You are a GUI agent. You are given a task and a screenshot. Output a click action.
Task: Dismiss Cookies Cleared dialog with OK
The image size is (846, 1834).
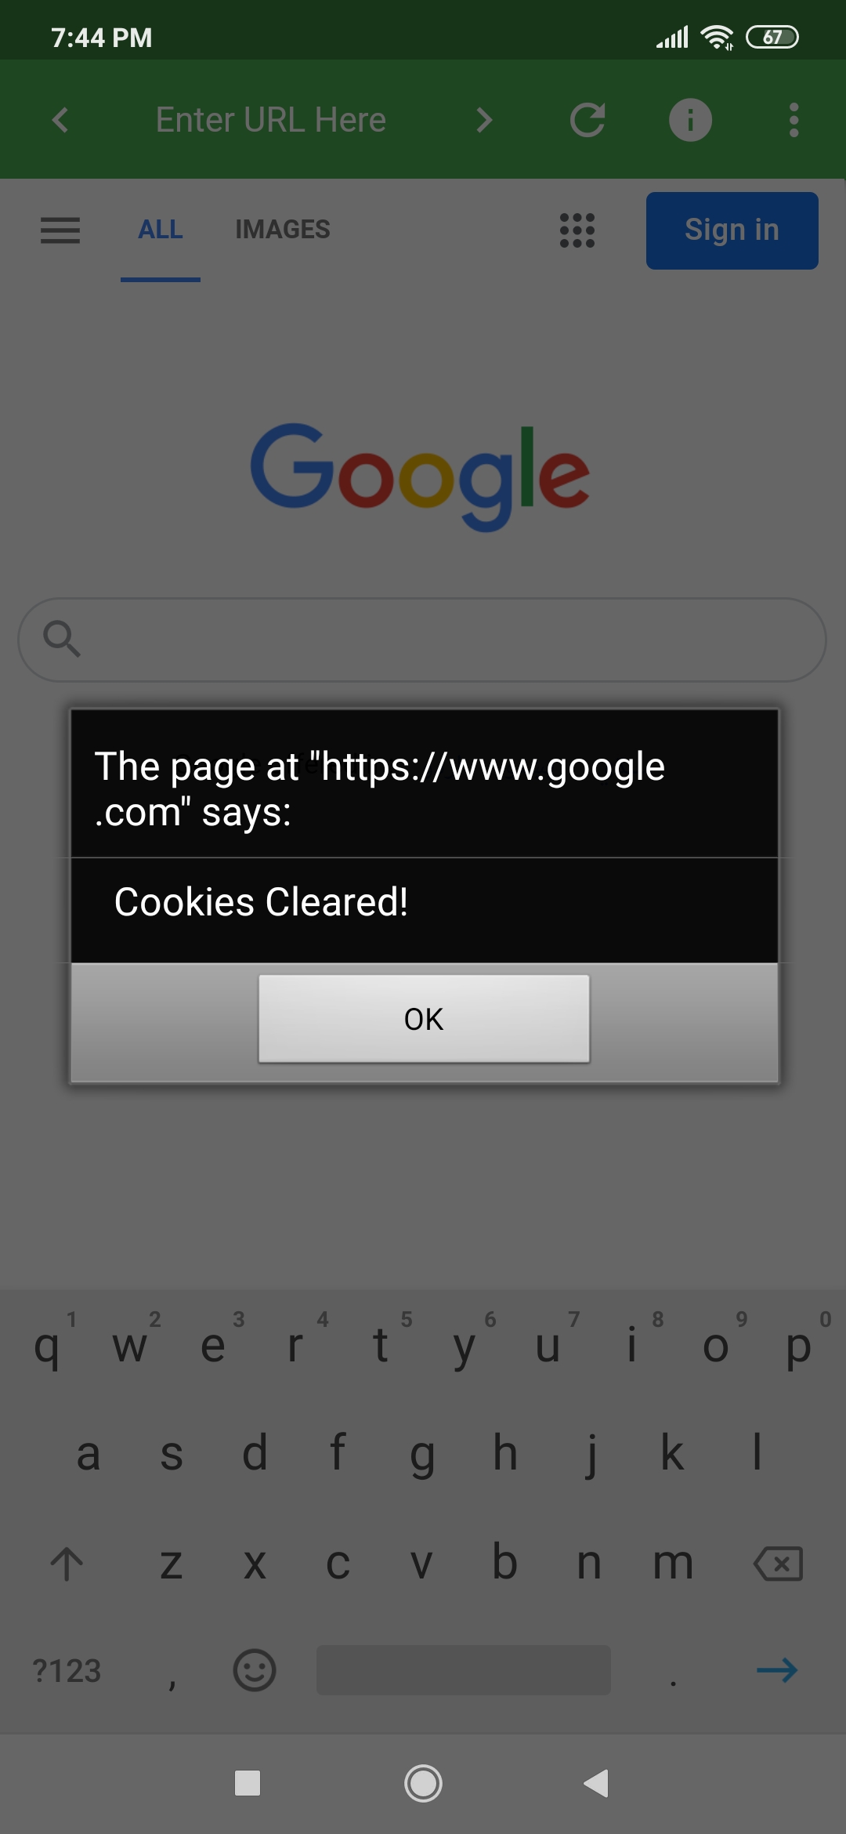(424, 1019)
